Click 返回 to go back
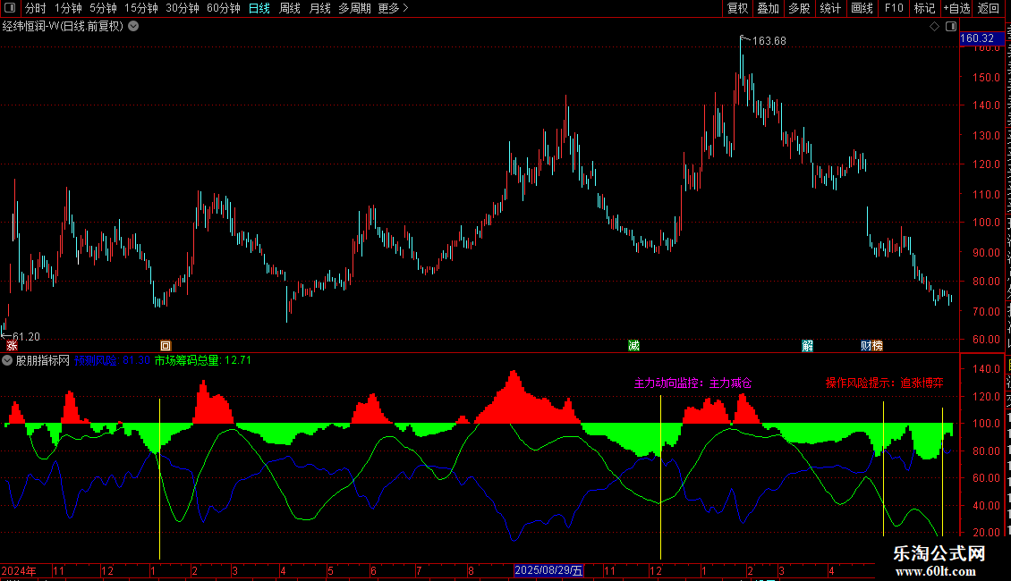This screenshot has width=1011, height=581. click(988, 8)
